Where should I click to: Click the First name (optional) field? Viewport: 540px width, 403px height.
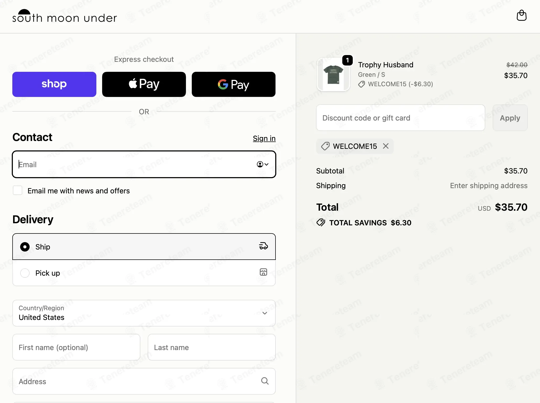click(76, 347)
